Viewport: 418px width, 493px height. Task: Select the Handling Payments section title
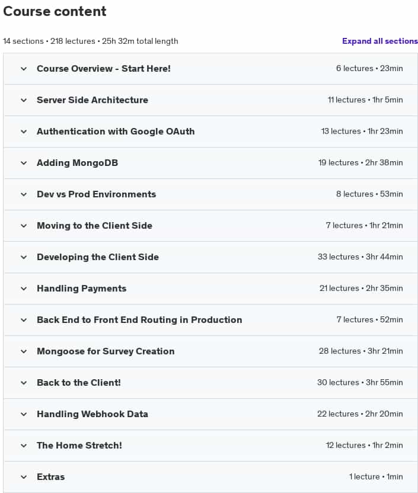click(x=82, y=289)
